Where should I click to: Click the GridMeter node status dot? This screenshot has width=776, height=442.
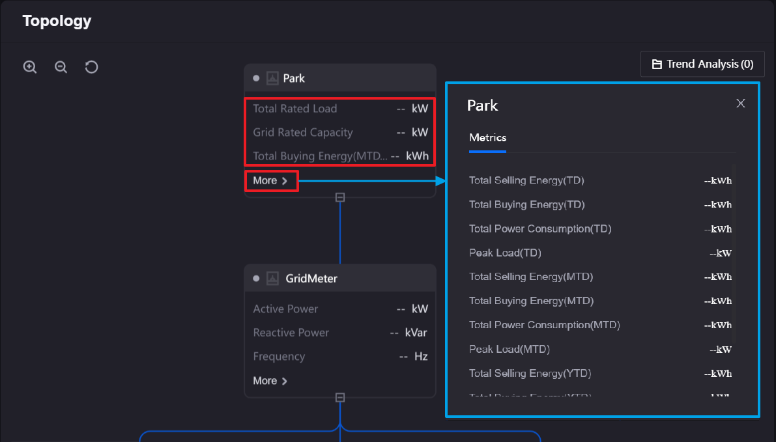(x=256, y=279)
